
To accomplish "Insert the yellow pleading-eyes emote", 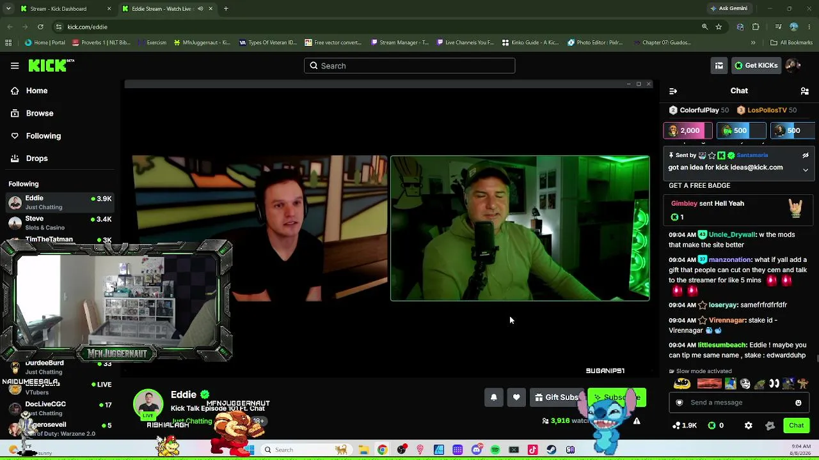I will coord(682,383).
